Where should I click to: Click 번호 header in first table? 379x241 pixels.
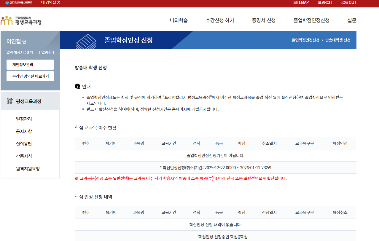pos(86,143)
